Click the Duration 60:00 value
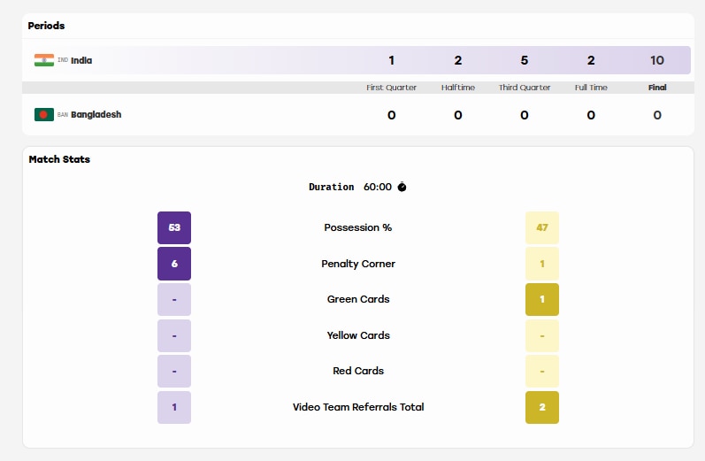The width and height of the screenshot is (705, 461). pyautogui.click(x=378, y=187)
